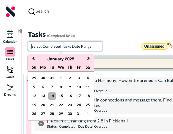173x134 pixels.
Task: Select January 10 date
Action: click(79, 87)
